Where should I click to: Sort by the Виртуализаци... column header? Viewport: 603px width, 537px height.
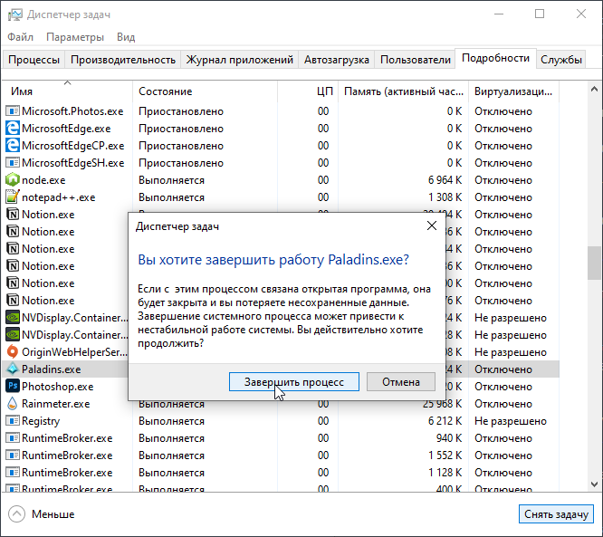click(x=513, y=91)
